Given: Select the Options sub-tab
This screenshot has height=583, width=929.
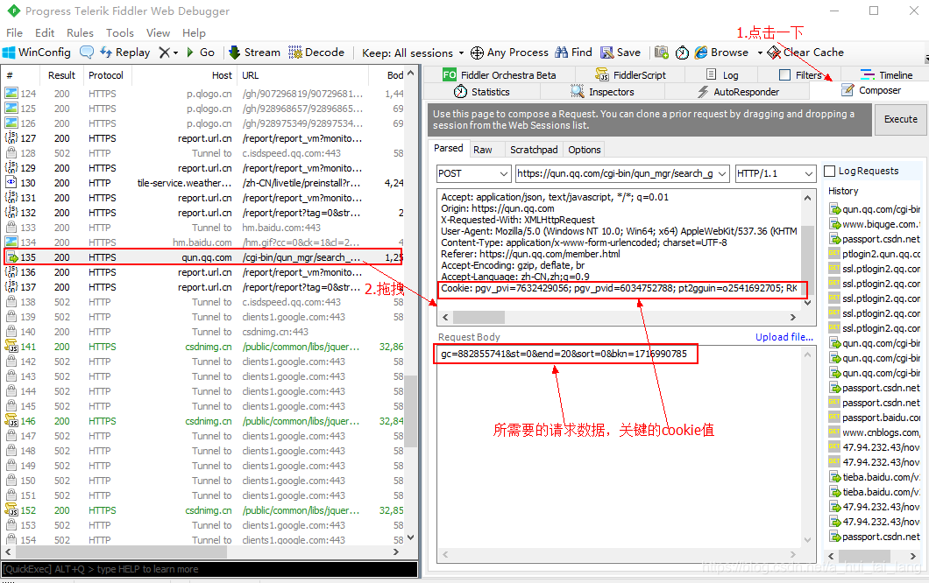Looking at the screenshot, I should click(x=585, y=150).
